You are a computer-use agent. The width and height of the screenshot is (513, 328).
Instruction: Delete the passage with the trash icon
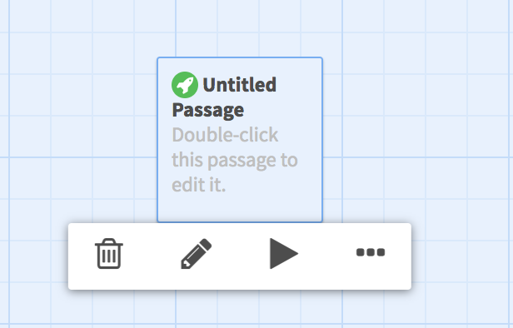[109, 253]
